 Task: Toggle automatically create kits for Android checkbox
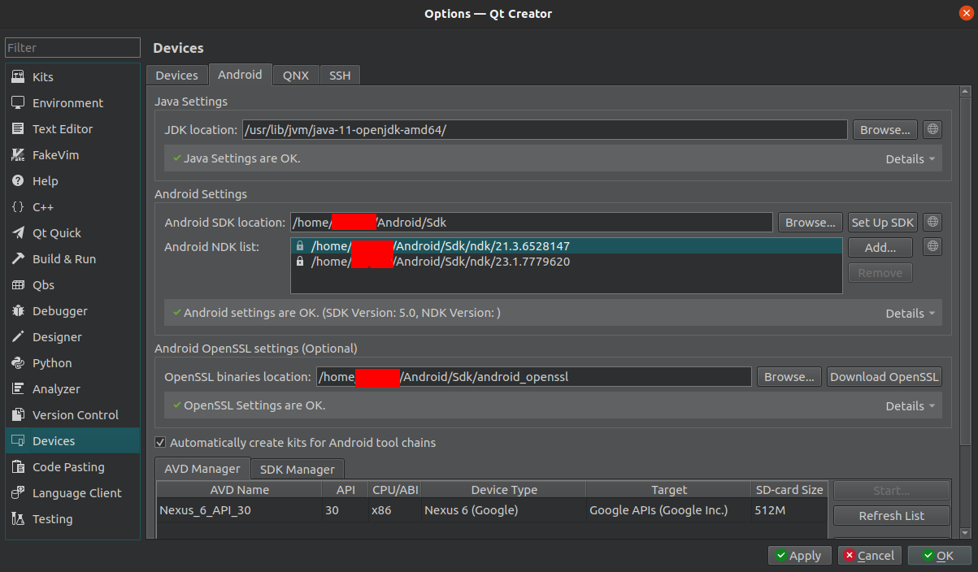[160, 443]
